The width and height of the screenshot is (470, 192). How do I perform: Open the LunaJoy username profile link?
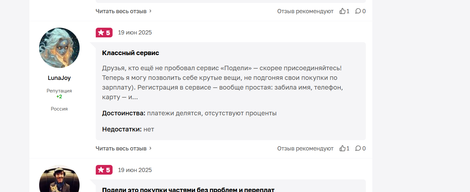point(59,78)
